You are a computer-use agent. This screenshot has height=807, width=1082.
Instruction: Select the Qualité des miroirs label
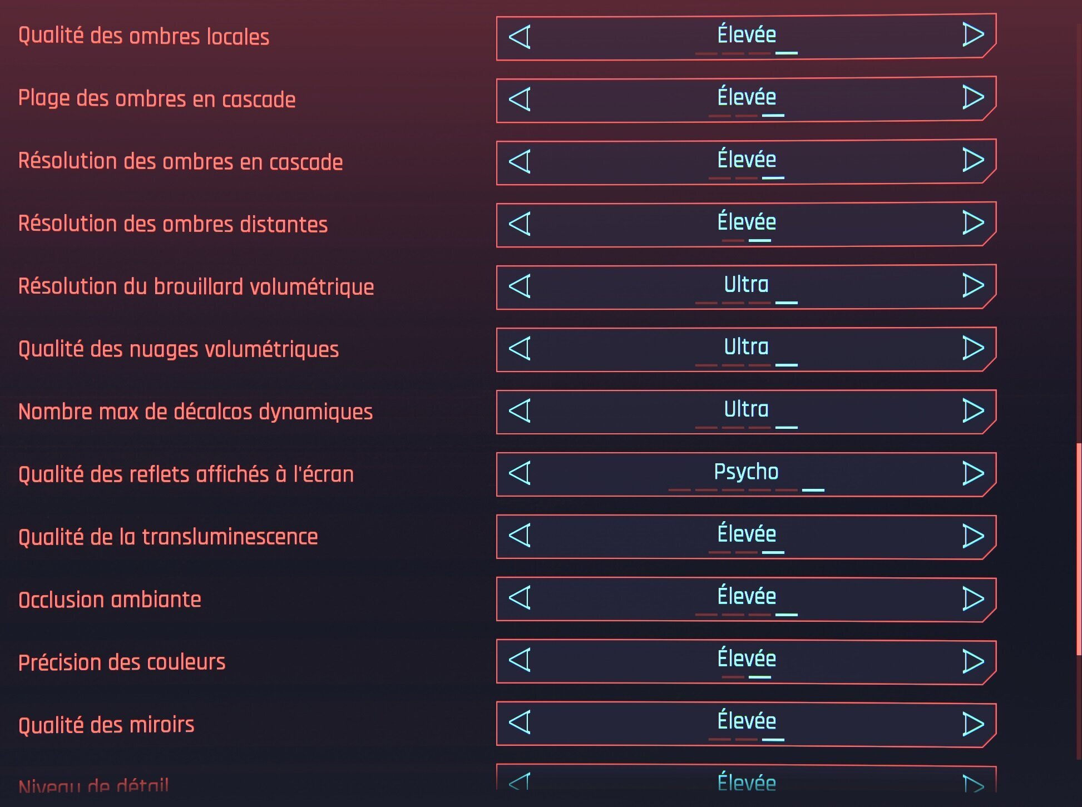(106, 725)
